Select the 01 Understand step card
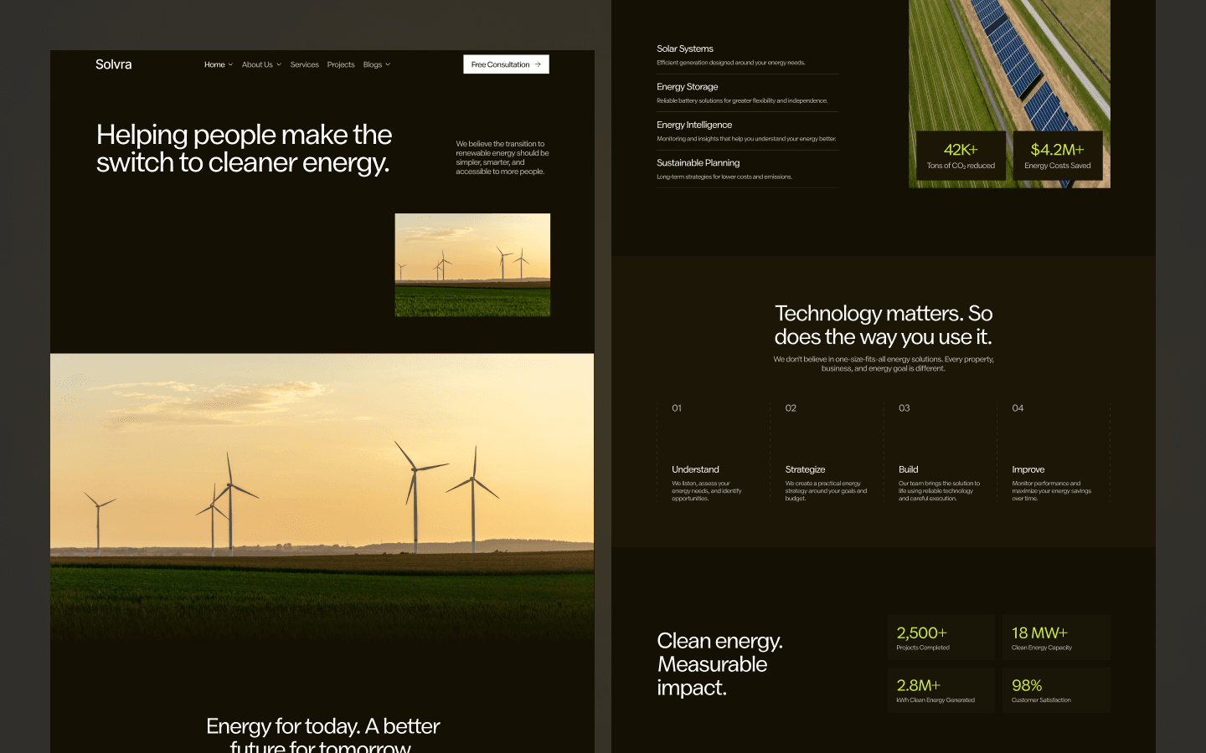 (x=714, y=453)
